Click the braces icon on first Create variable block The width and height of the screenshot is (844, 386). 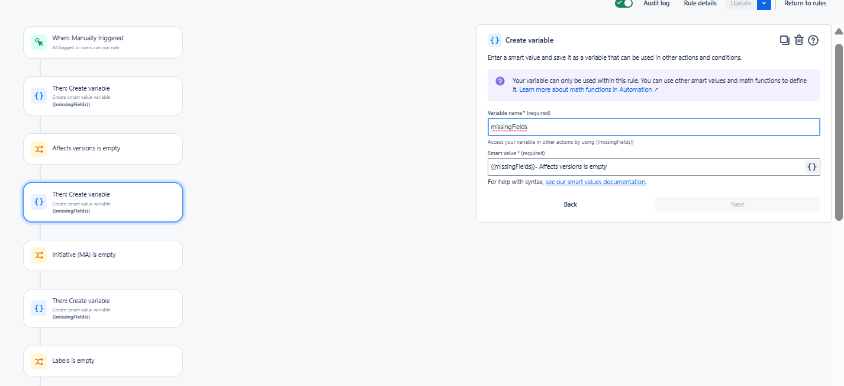click(x=38, y=95)
